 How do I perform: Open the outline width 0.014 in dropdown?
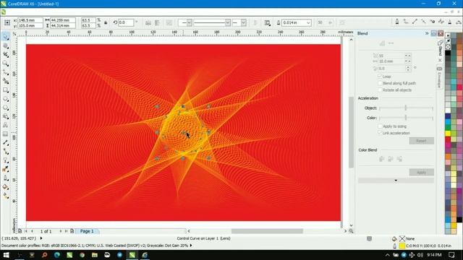pos(308,22)
